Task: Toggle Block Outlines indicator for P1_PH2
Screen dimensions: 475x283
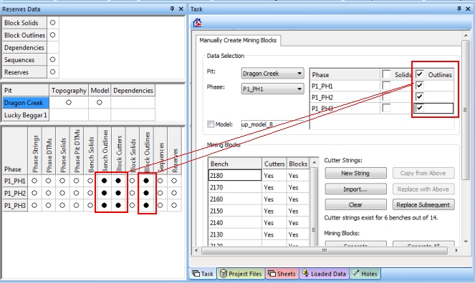Action: point(146,193)
